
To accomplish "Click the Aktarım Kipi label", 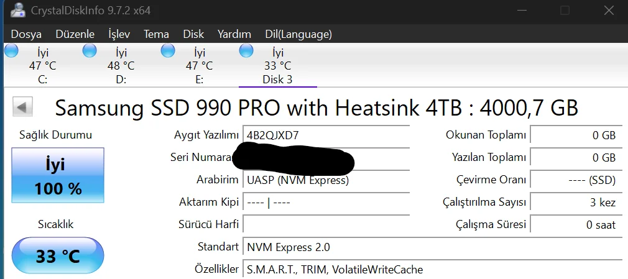I will (x=209, y=202).
